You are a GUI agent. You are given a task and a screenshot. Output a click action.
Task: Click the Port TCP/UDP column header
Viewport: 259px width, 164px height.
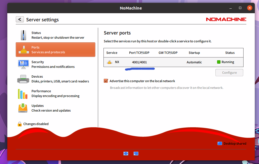(139, 53)
